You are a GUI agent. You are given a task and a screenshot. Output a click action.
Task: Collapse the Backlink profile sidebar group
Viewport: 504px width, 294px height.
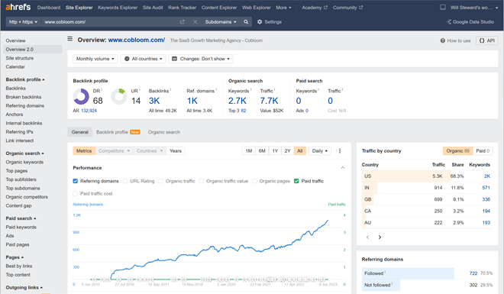25,79
